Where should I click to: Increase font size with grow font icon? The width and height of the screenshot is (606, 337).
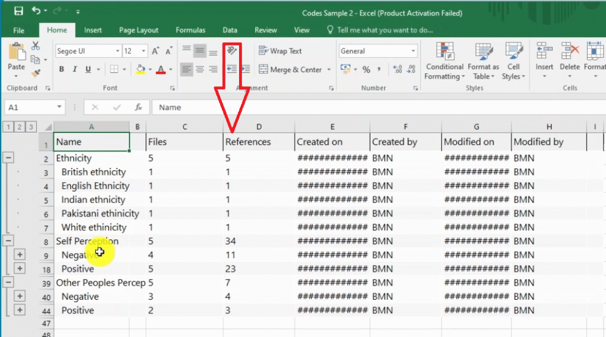pyautogui.click(x=155, y=51)
